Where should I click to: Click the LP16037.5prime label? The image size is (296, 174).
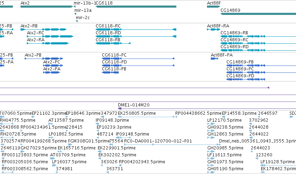click(x=69, y=162)
